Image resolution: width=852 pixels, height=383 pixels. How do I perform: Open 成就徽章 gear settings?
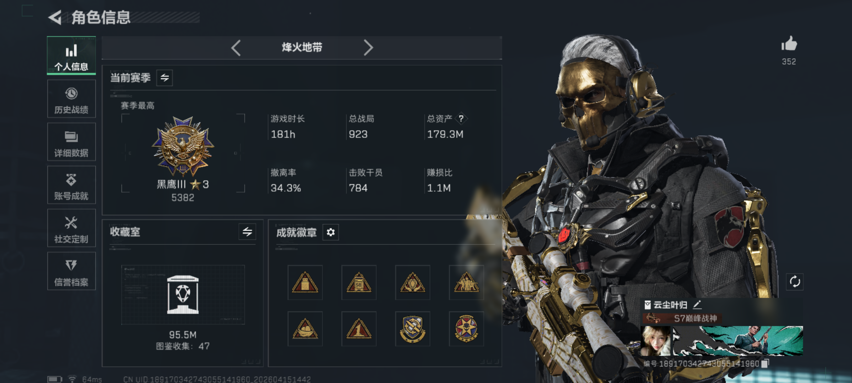330,232
